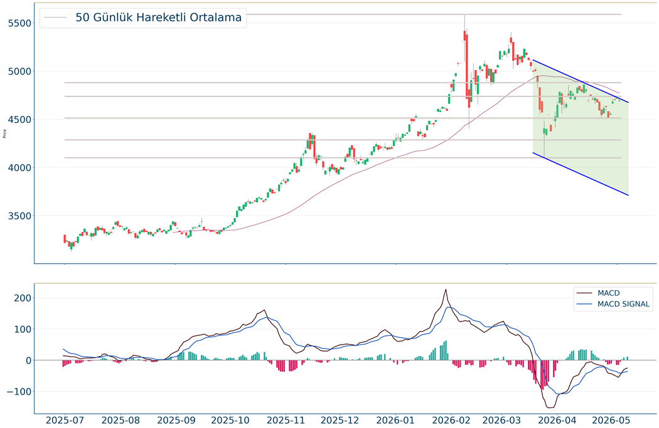Click the −100 MACD axis label
The image size is (659, 428).
pyautogui.click(x=19, y=392)
